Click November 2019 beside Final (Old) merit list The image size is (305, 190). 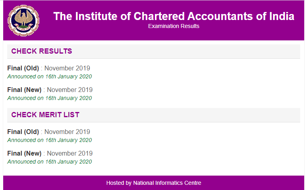pos(67,132)
